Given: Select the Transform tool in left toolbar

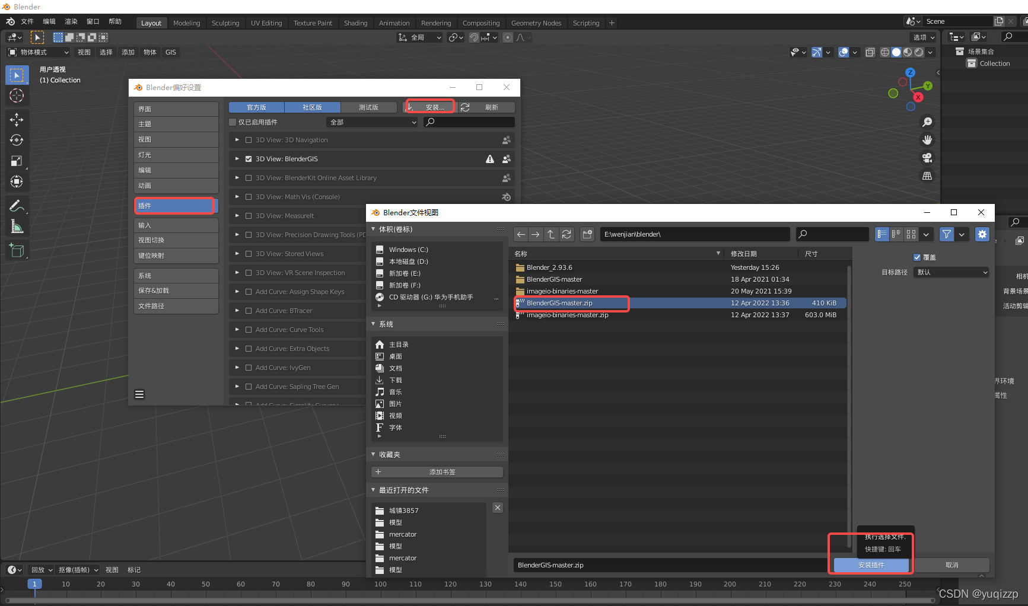Looking at the screenshot, I should (17, 182).
